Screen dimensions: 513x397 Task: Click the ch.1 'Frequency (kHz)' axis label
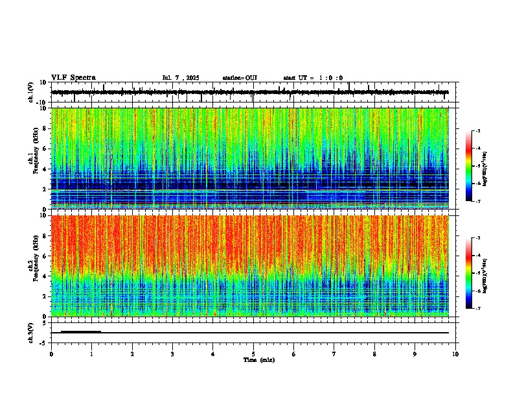point(36,150)
